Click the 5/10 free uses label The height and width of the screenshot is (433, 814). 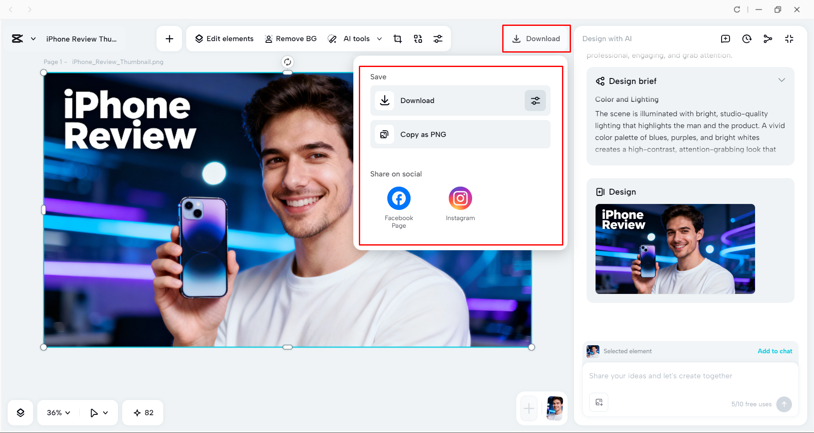751,404
